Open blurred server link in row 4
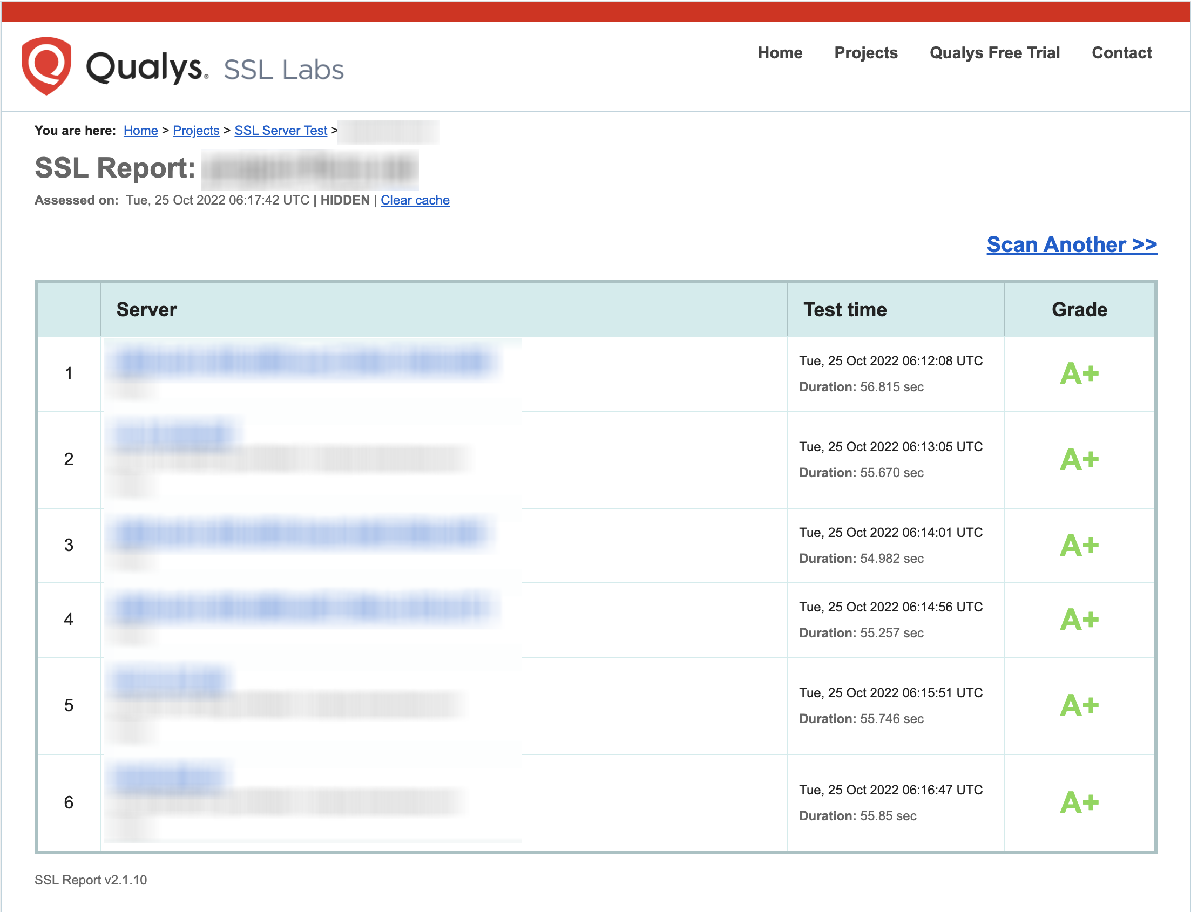1191x912 pixels. 302,608
